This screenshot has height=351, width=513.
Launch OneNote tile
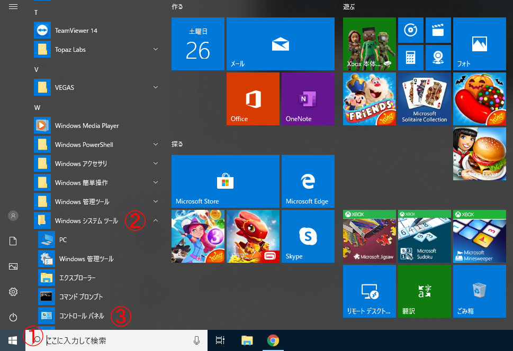pos(308,99)
